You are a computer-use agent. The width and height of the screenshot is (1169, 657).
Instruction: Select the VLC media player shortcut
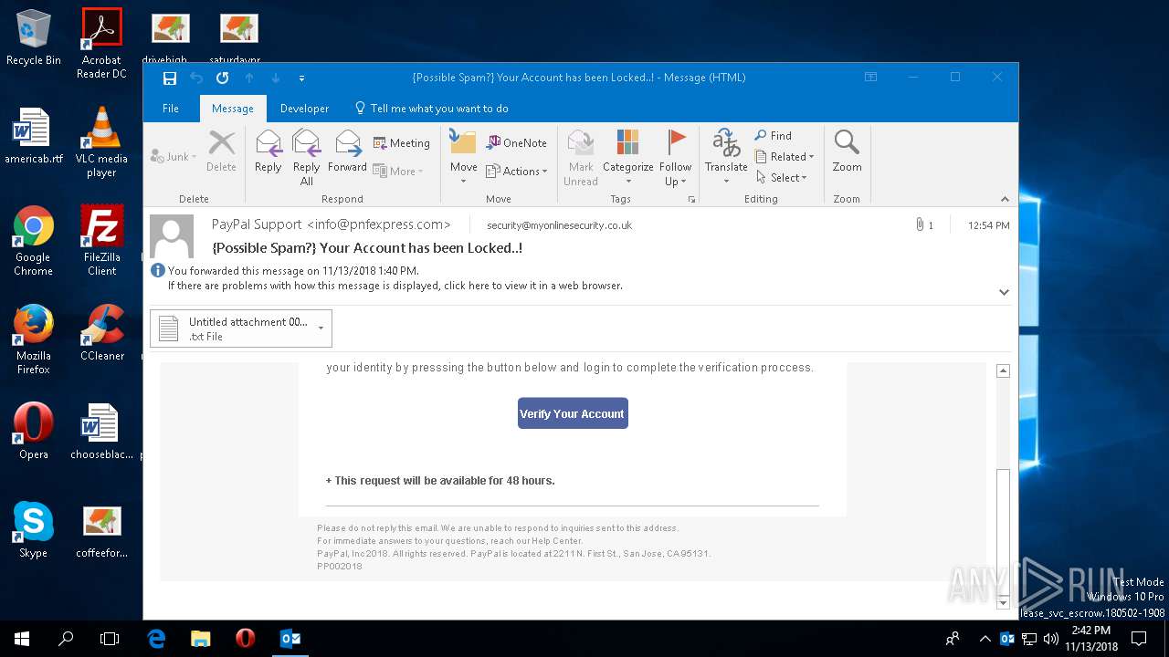(x=101, y=142)
